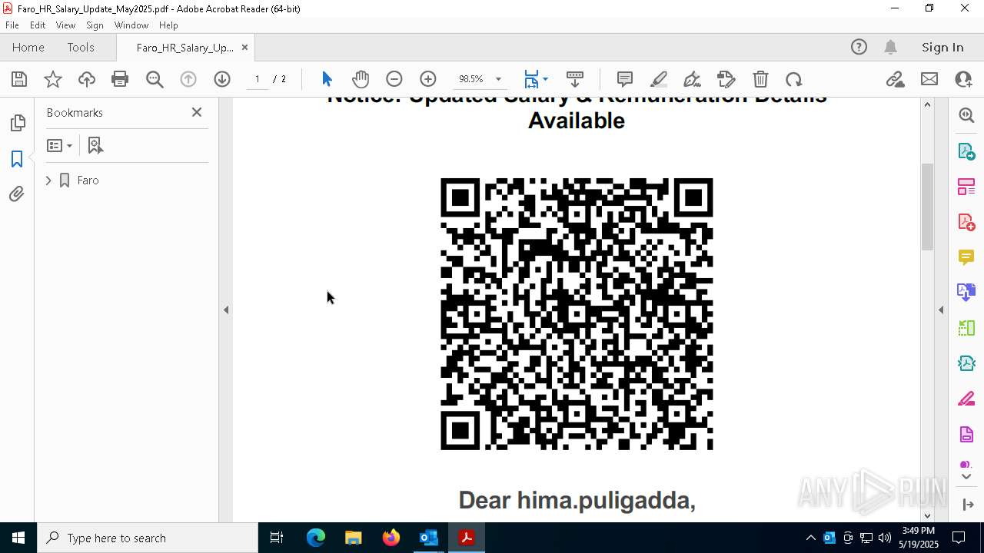The image size is (984, 553).
Task: Open the Edit PDF stamp tool
Action: [x=726, y=79]
